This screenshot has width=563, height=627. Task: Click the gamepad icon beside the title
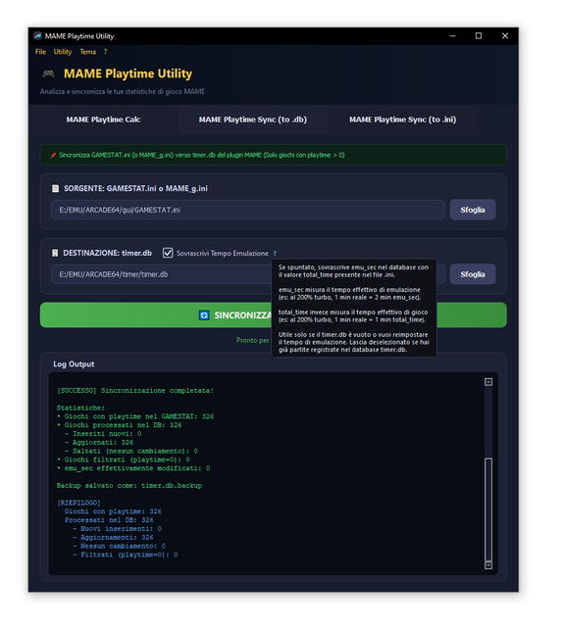point(48,73)
